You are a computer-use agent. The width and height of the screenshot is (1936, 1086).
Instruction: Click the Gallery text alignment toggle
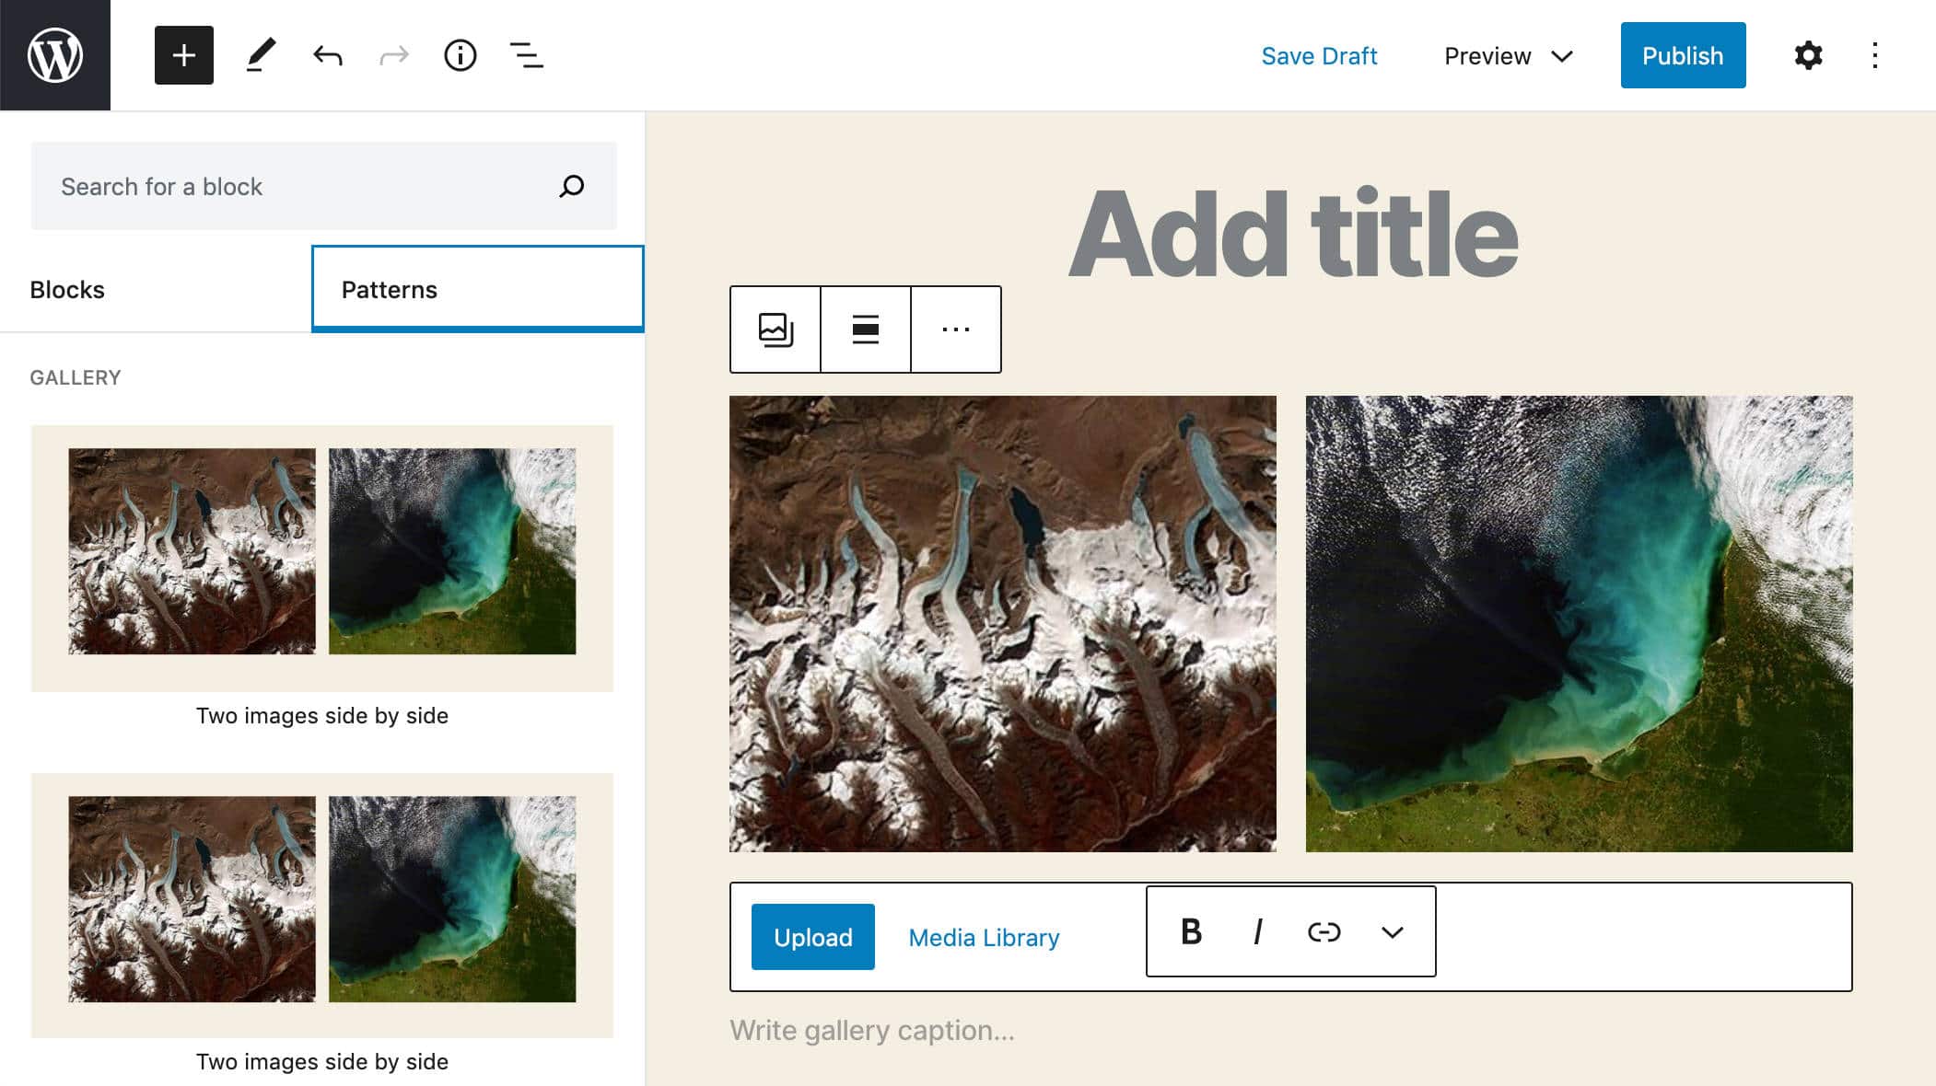[x=864, y=329]
